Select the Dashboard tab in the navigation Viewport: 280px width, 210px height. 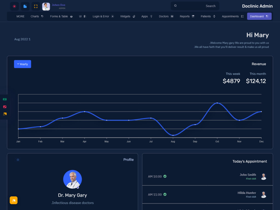click(x=259, y=16)
